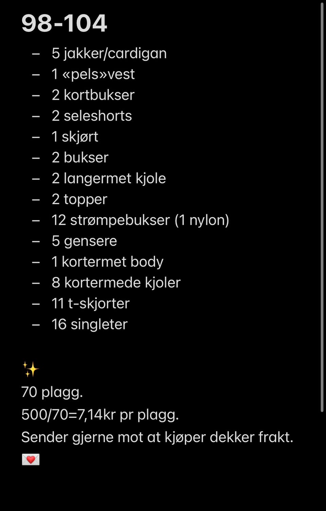Click '12 strømpebukser (1 nylon)' line
This screenshot has width=326, height=511.
pos(140,220)
